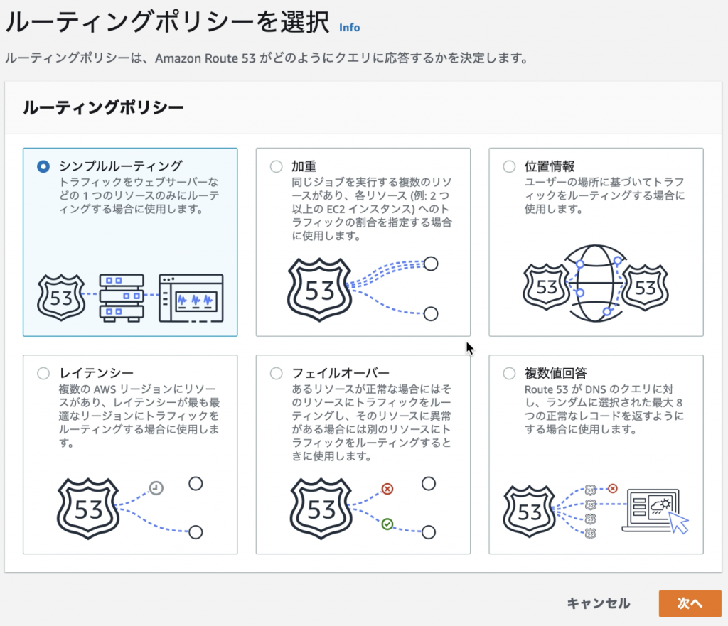This screenshot has width=728, height=626.
Task: Select the フェイルオーバー radio button
Action: point(277,373)
